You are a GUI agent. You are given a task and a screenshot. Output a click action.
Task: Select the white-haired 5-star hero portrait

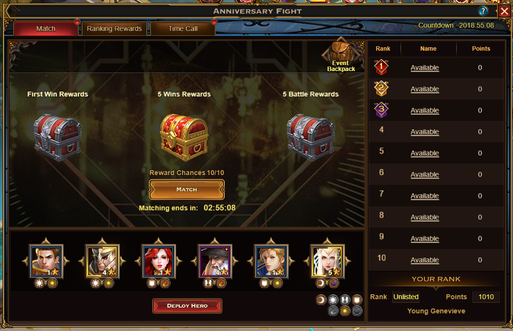click(x=327, y=261)
